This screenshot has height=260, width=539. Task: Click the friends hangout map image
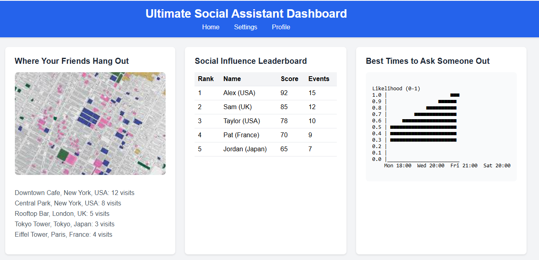90,124
